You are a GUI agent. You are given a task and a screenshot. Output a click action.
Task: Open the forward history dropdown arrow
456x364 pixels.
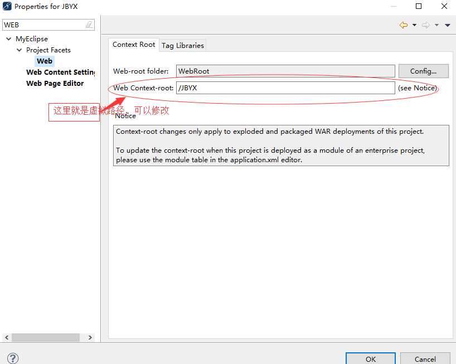pyautogui.click(x=437, y=25)
